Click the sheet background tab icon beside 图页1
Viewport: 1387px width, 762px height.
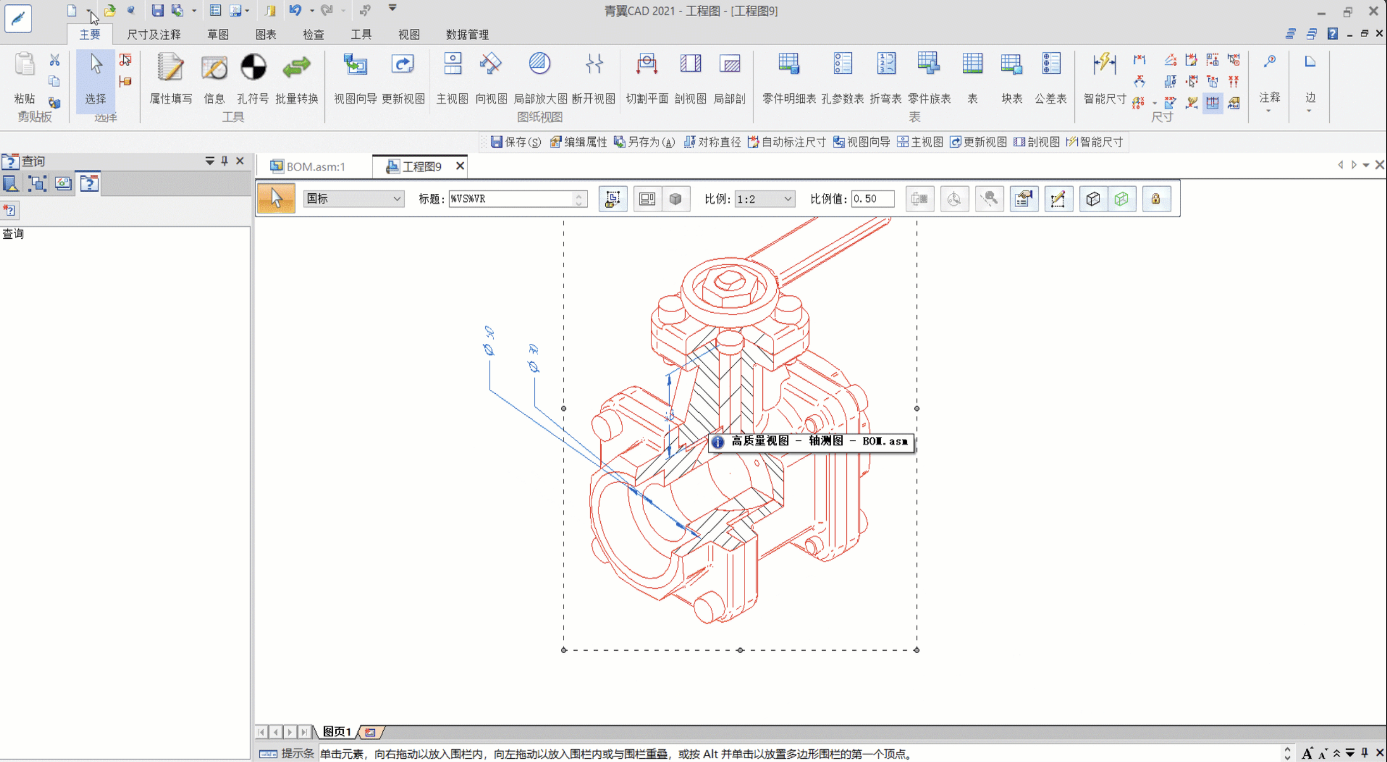tap(370, 732)
